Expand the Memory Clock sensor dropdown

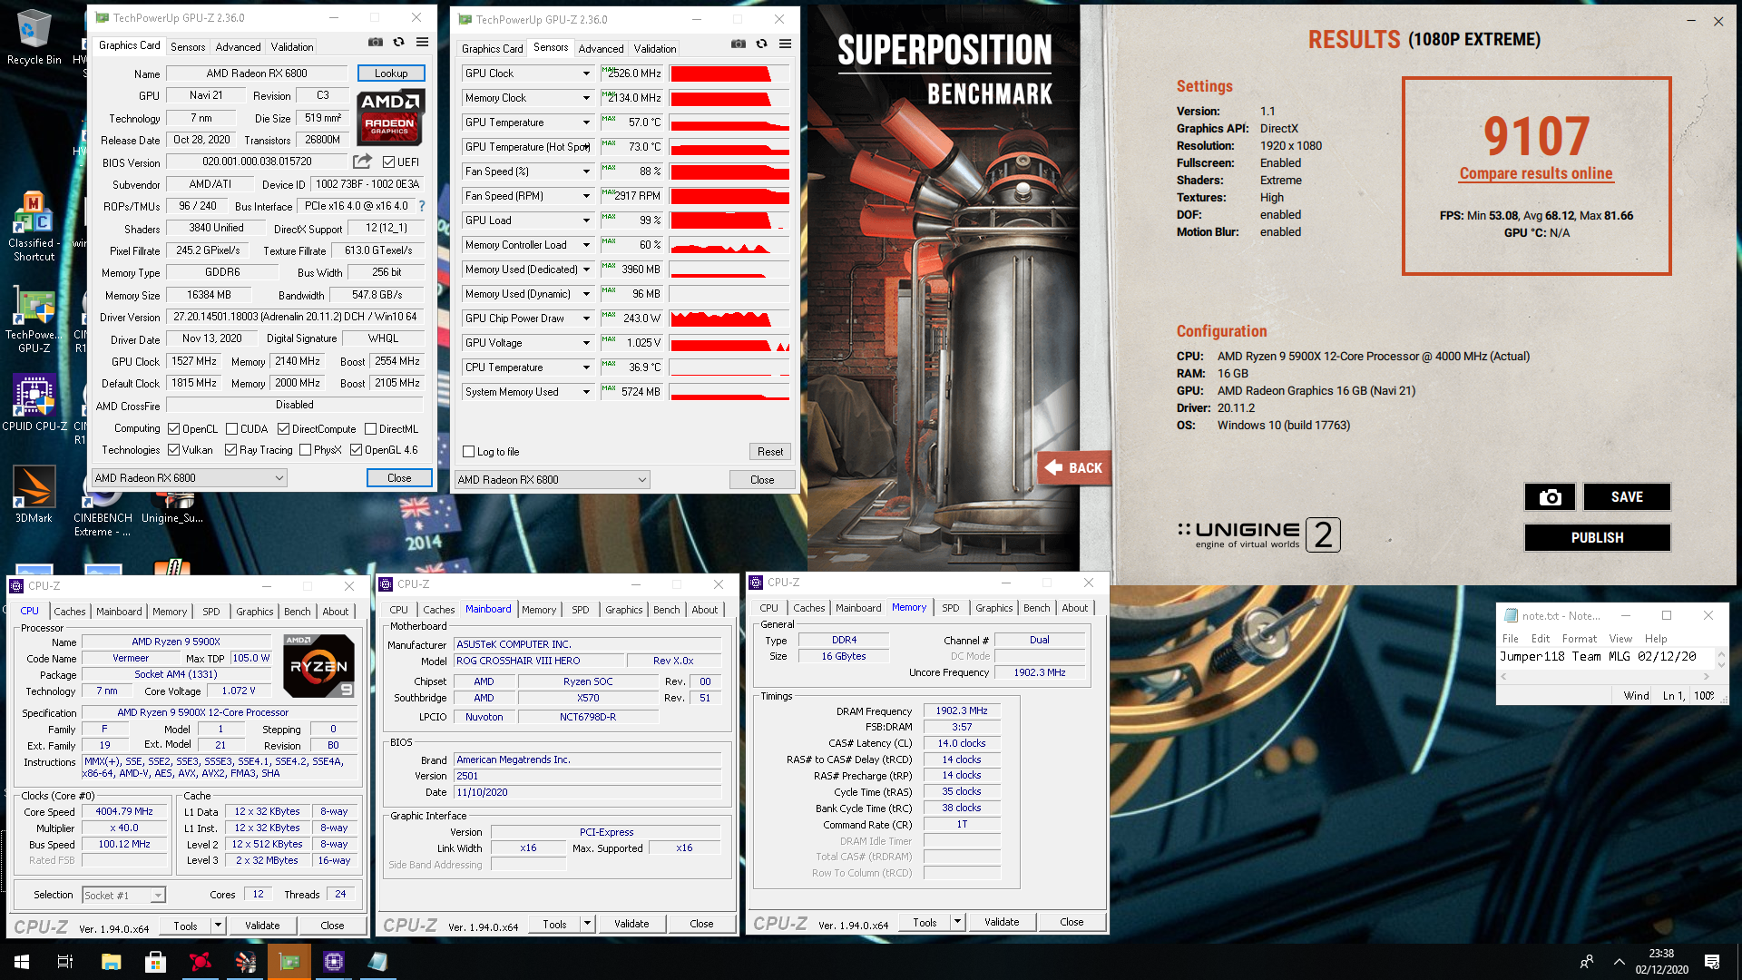click(x=586, y=98)
